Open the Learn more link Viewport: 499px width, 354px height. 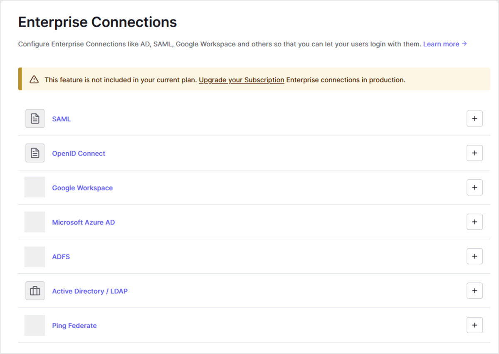pos(445,44)
